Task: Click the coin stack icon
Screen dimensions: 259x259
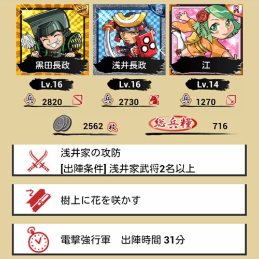Action: tap(62, 123)
